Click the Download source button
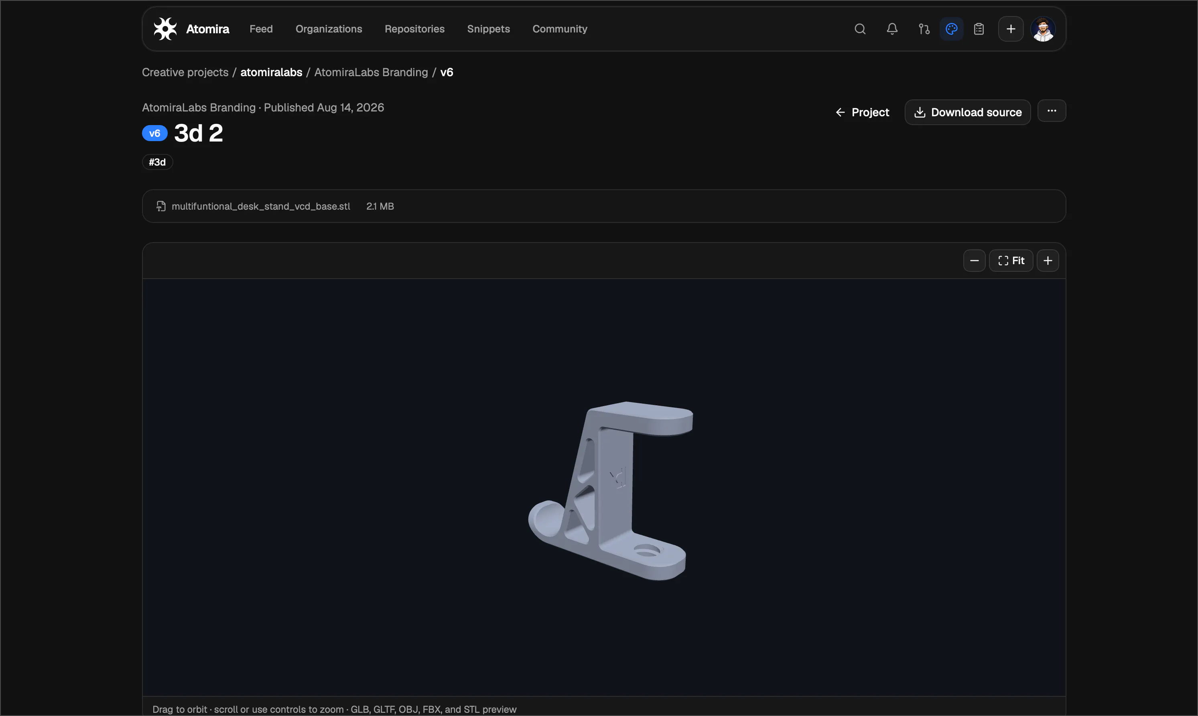Image resolution: width=1198 pixels, height=716 pixels. point(967,112)
